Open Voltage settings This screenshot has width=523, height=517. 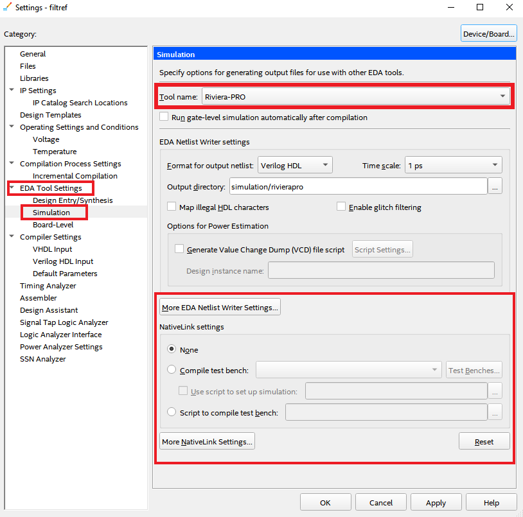tap(46, 139)
